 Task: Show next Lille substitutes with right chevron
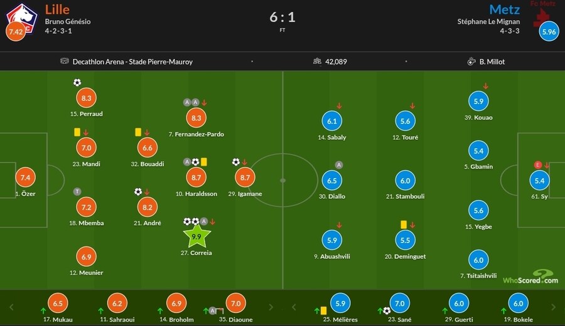click(271, 307)
